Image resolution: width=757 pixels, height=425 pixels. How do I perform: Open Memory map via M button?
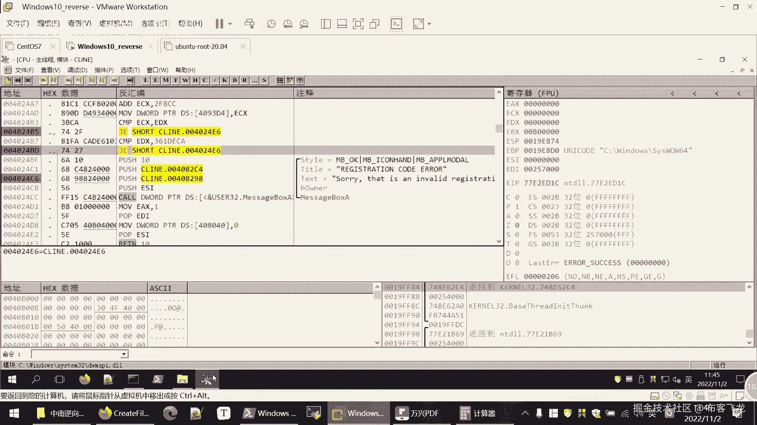(x=166, y=80)
